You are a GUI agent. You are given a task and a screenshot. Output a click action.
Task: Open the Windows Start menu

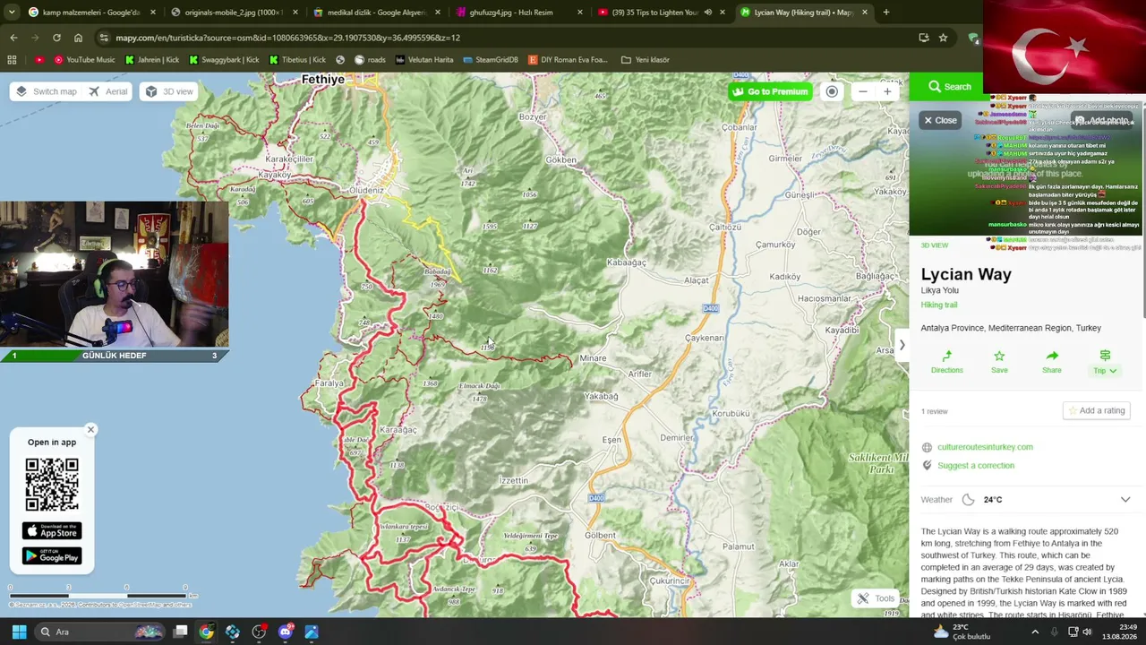click(x=19, y=632)
